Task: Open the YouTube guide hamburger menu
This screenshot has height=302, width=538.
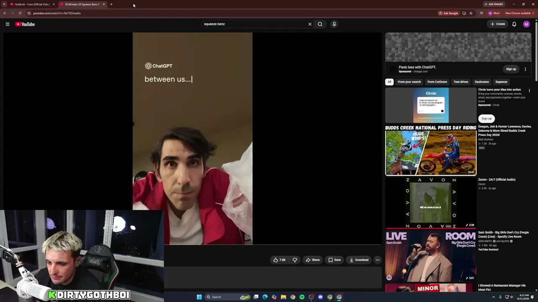Action: [x=8, y=24]
